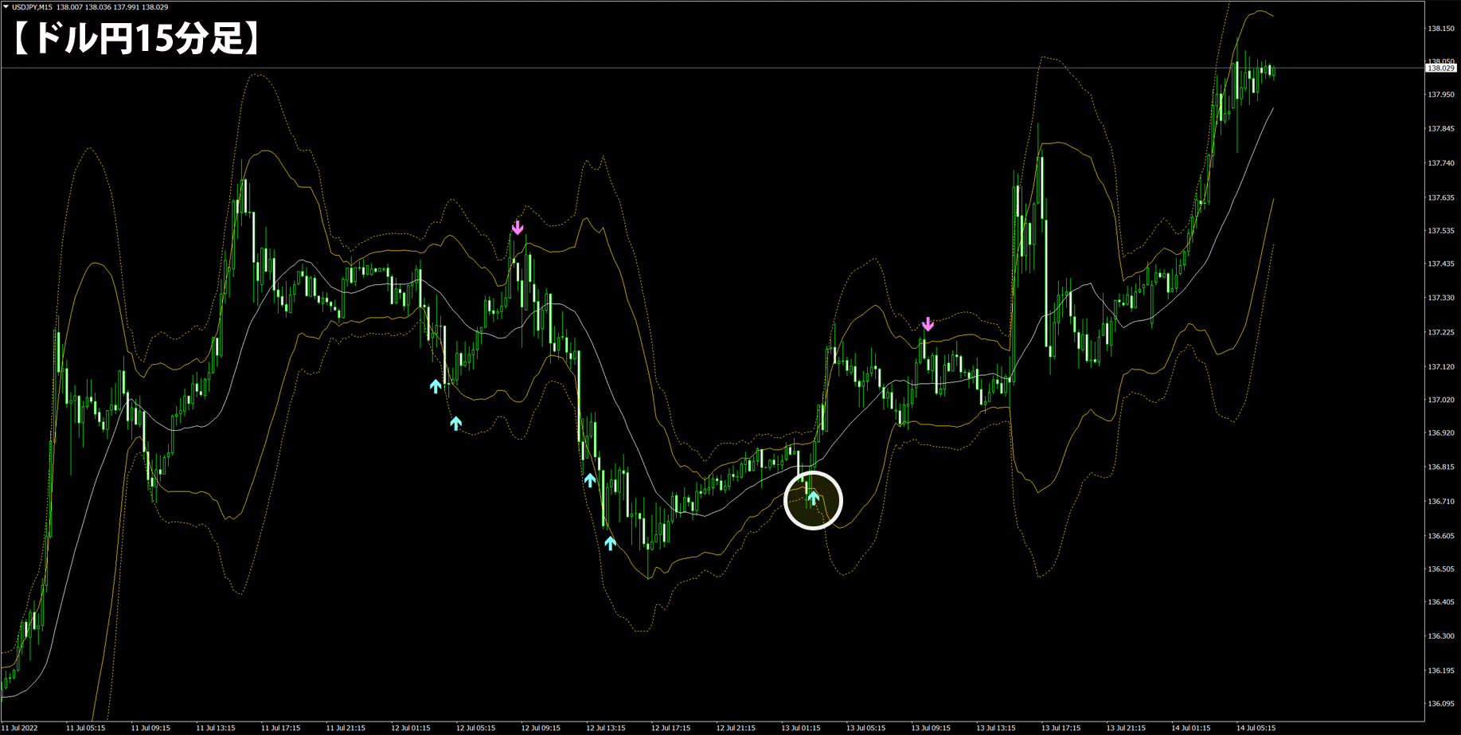Image resolution: width=1461 pixels, height=735 pixels.
Task: Open the chart menu triangle beside USDJPY,M15
Action: pyautogui.click(x=6, y=6)
